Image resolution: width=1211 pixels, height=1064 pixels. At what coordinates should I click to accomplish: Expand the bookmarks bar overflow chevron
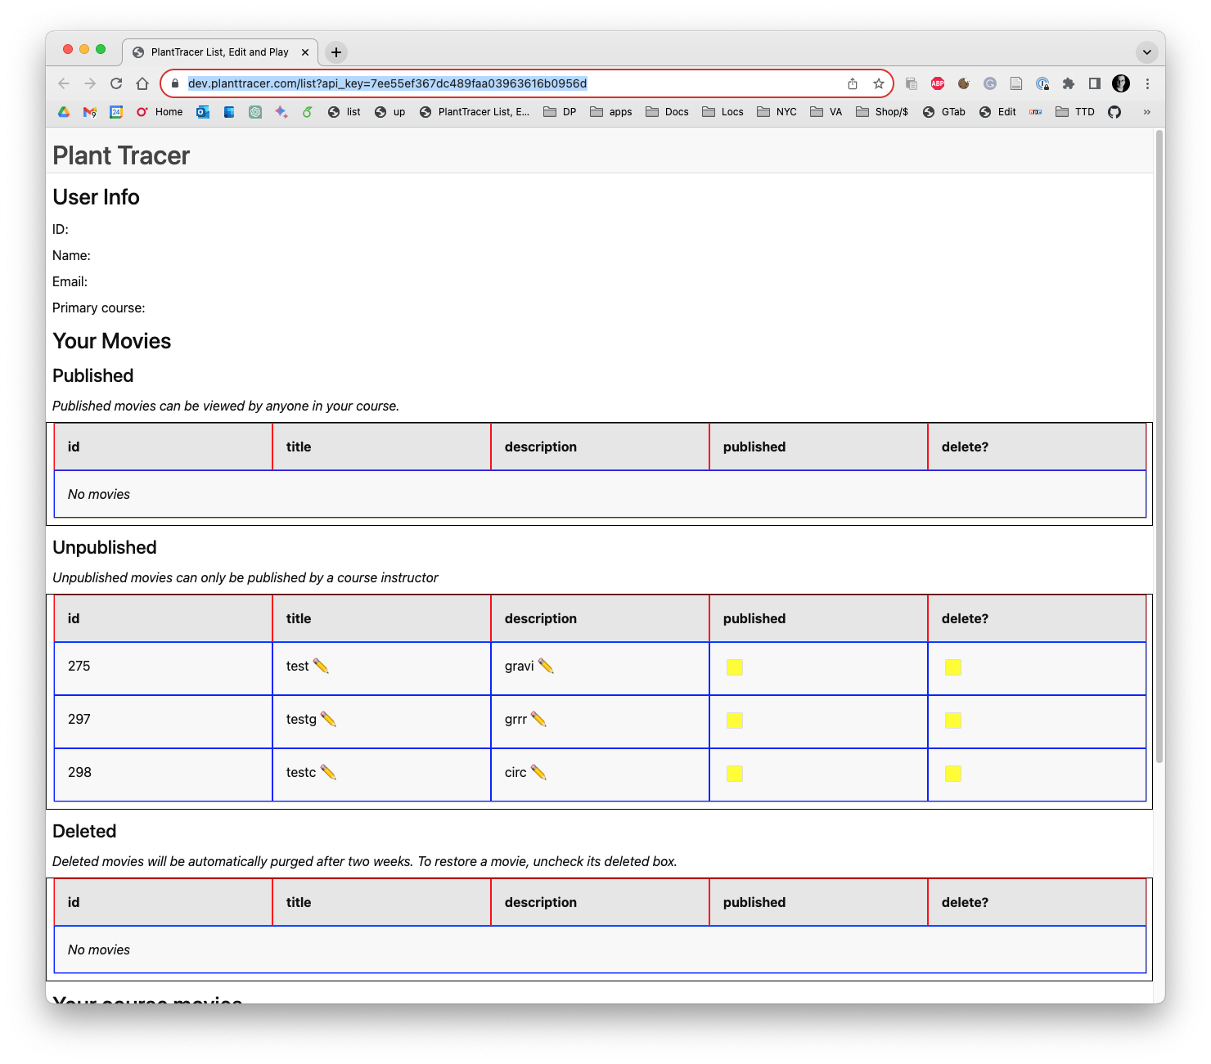click(1147, 112)
